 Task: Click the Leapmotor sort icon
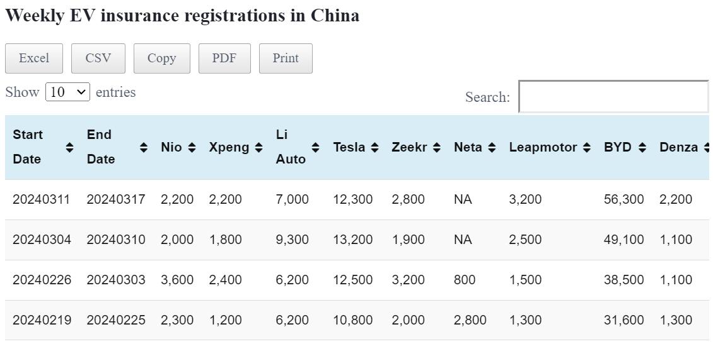[x=587, y=147]
